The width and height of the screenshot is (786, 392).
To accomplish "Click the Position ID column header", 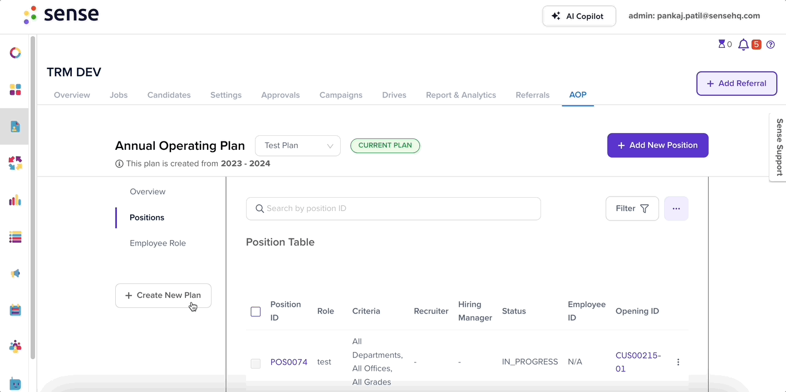I will 286,311.
